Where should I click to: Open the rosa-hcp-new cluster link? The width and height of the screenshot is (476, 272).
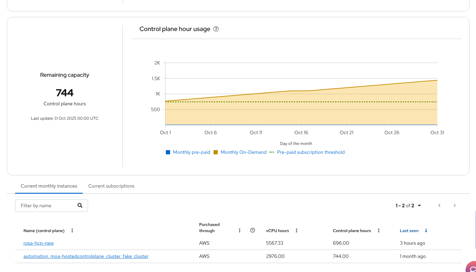tap(38, 243)
